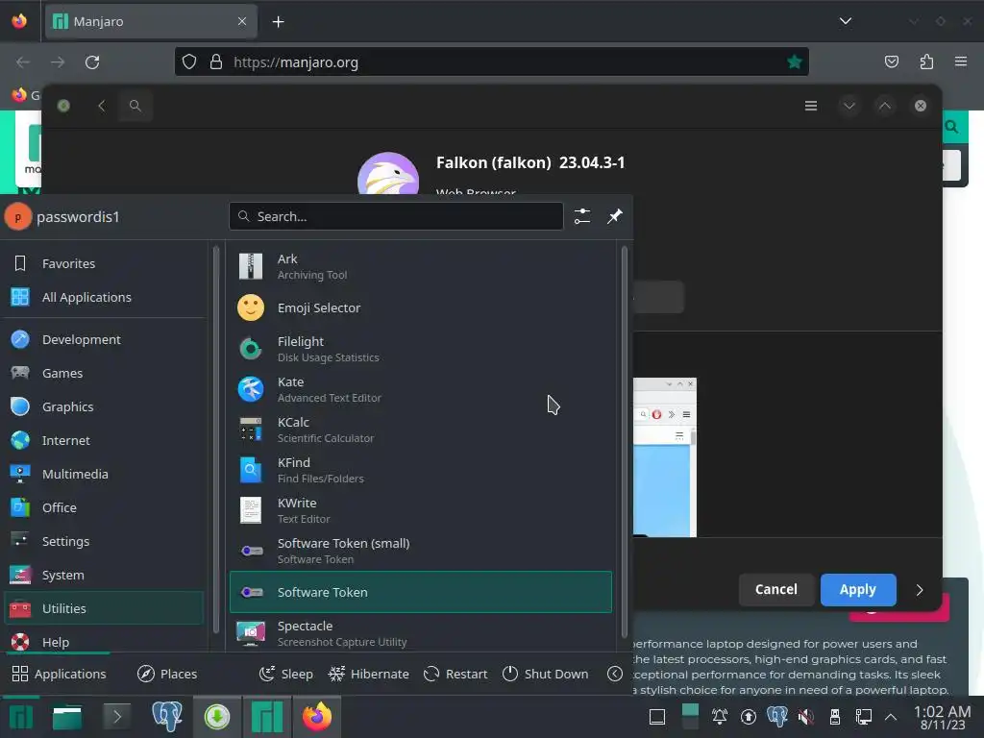Click the application list scrollbar
Screen dimensions: 984x738
click(625, 442)
